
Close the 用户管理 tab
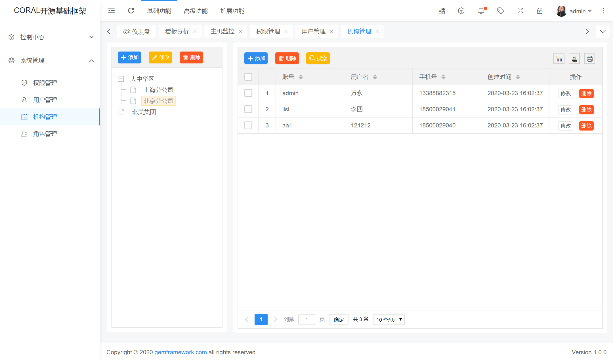pyautogui.click(x=331, y=31)
